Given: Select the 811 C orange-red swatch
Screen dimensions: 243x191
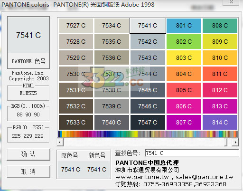Looking at the screenshot, I should point(220,74).
